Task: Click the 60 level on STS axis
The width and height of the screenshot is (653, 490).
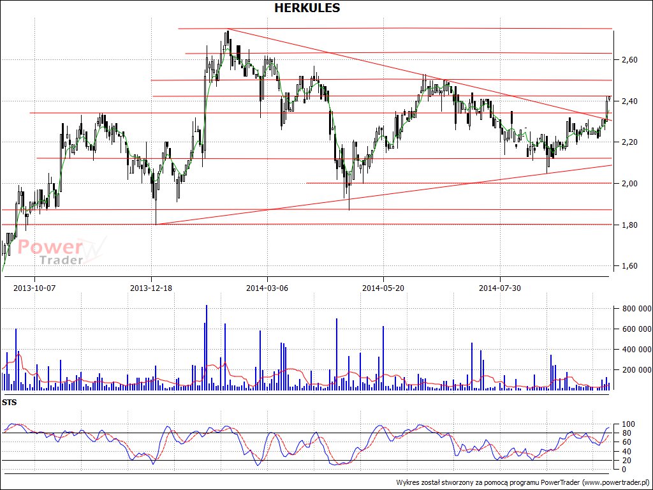Action: click(627, 442)
